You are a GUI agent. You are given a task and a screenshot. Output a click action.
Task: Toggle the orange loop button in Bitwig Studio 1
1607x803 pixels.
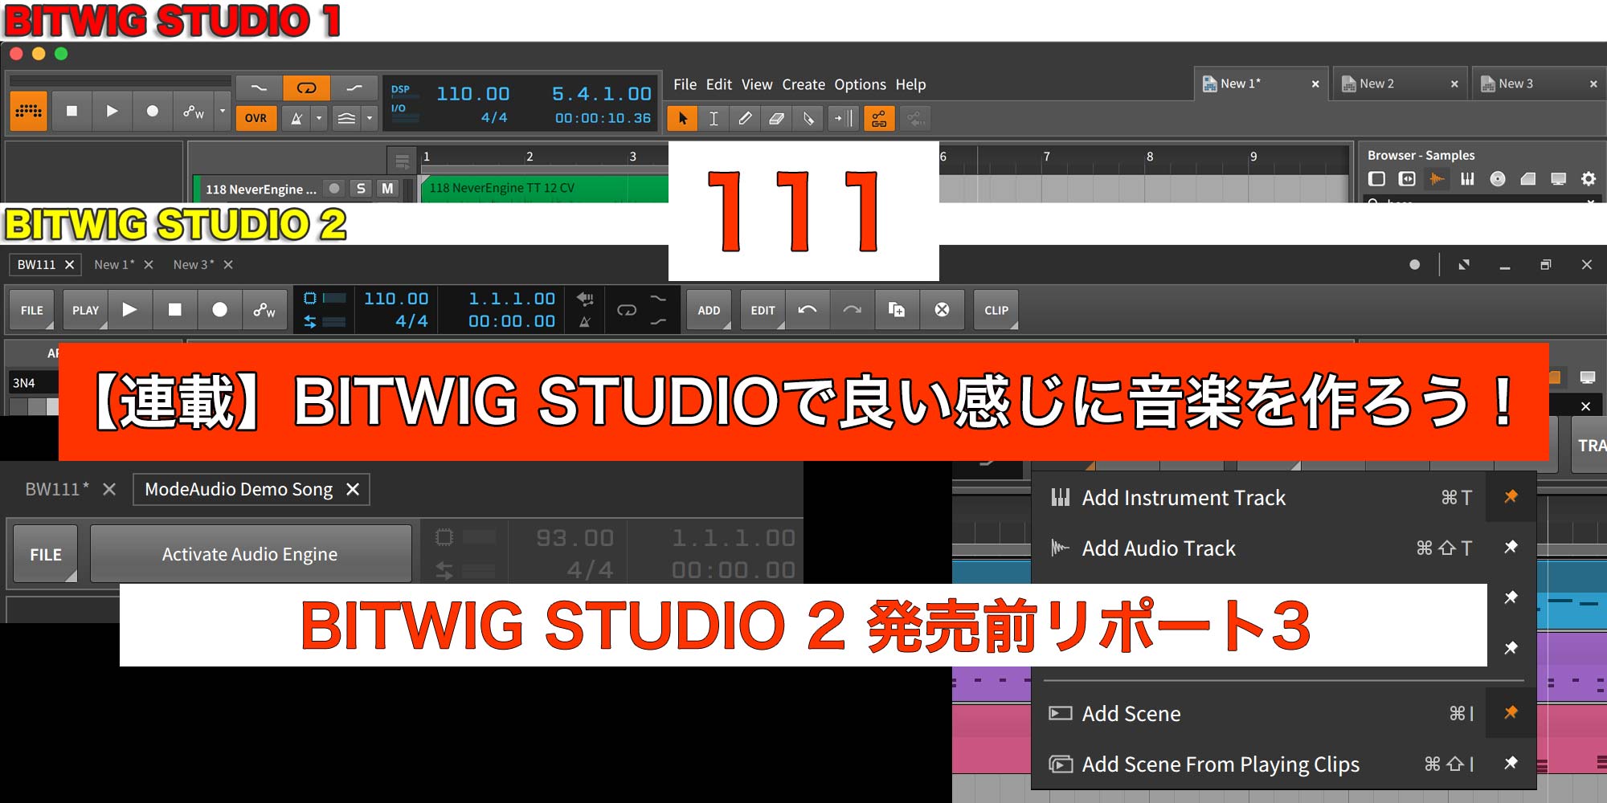307,88
